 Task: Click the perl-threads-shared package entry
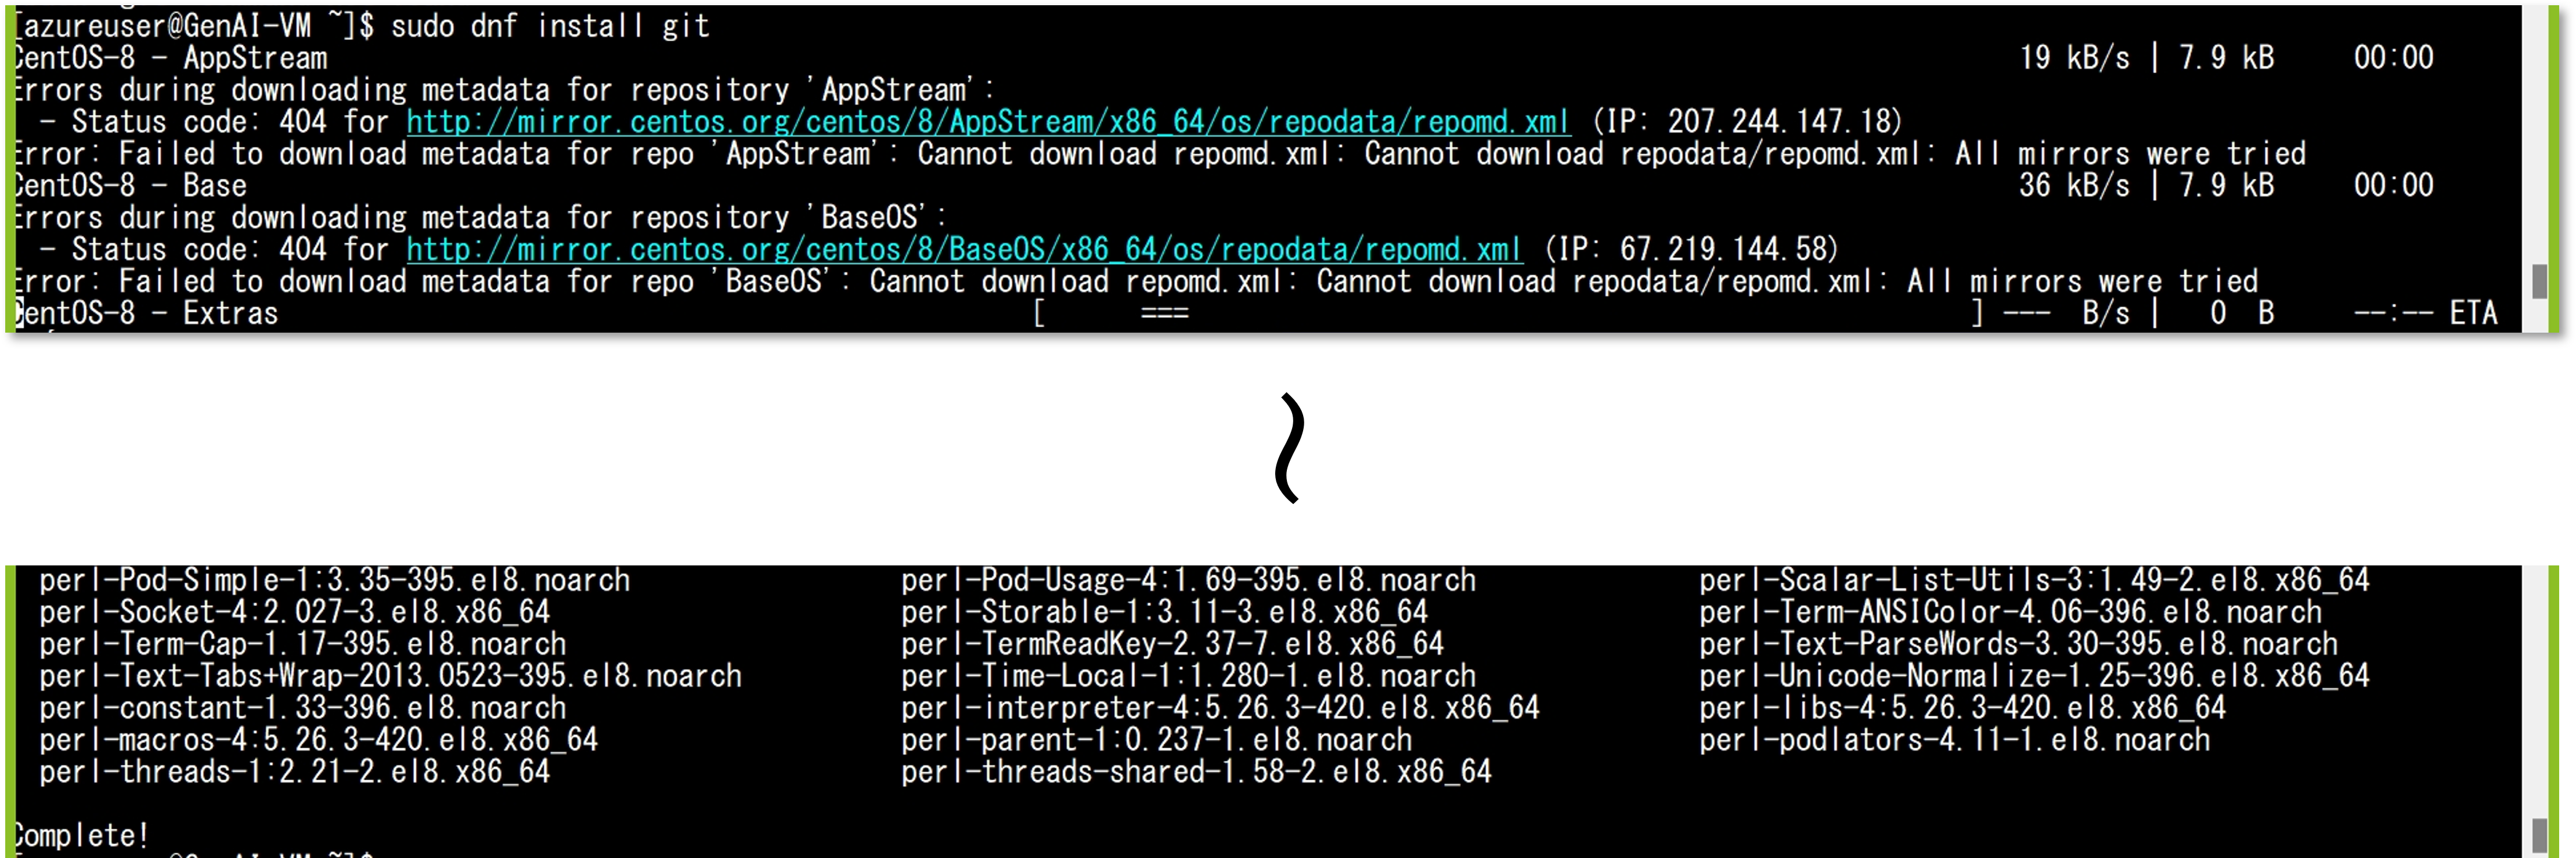click(x=1196, y=772)
